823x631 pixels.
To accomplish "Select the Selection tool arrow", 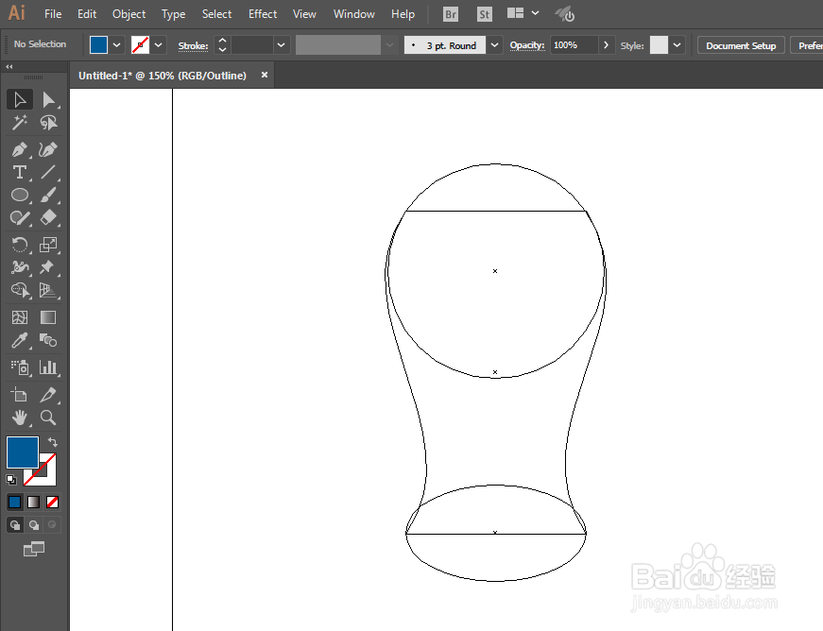I will 20,100.
